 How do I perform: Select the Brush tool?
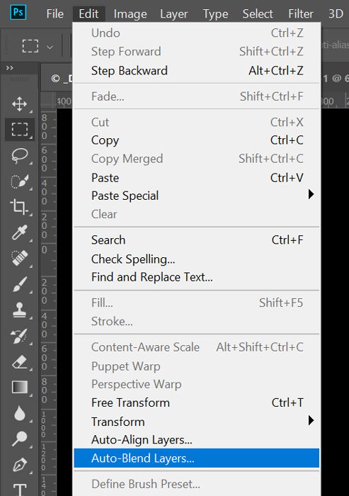pyautogui.click(x=20, y=284)
